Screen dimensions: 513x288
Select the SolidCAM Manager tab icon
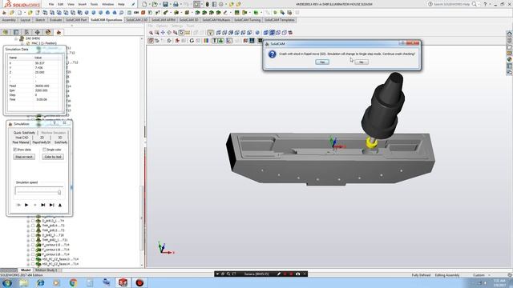(x=59, y=32)
